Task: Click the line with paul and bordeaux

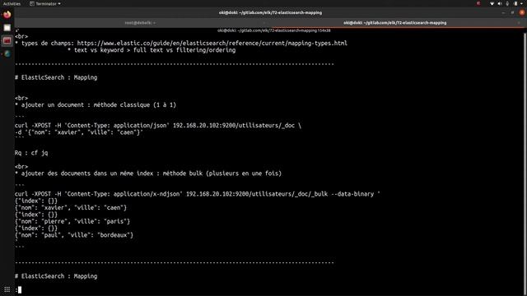Action: click(x=74, y=235)
